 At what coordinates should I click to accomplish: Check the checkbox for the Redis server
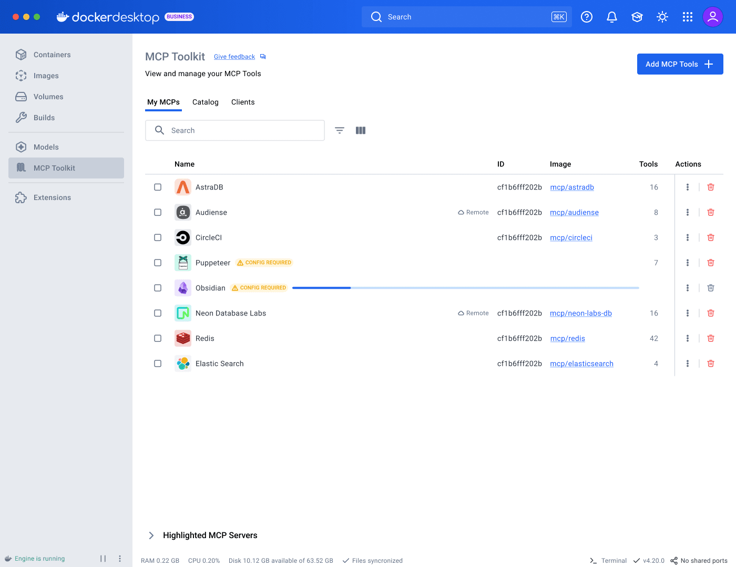click(x=157, y=338)
